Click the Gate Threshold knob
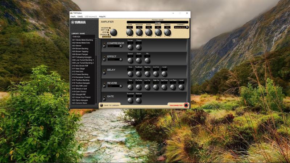The image size is (290, 163). [x=130, y=100]
